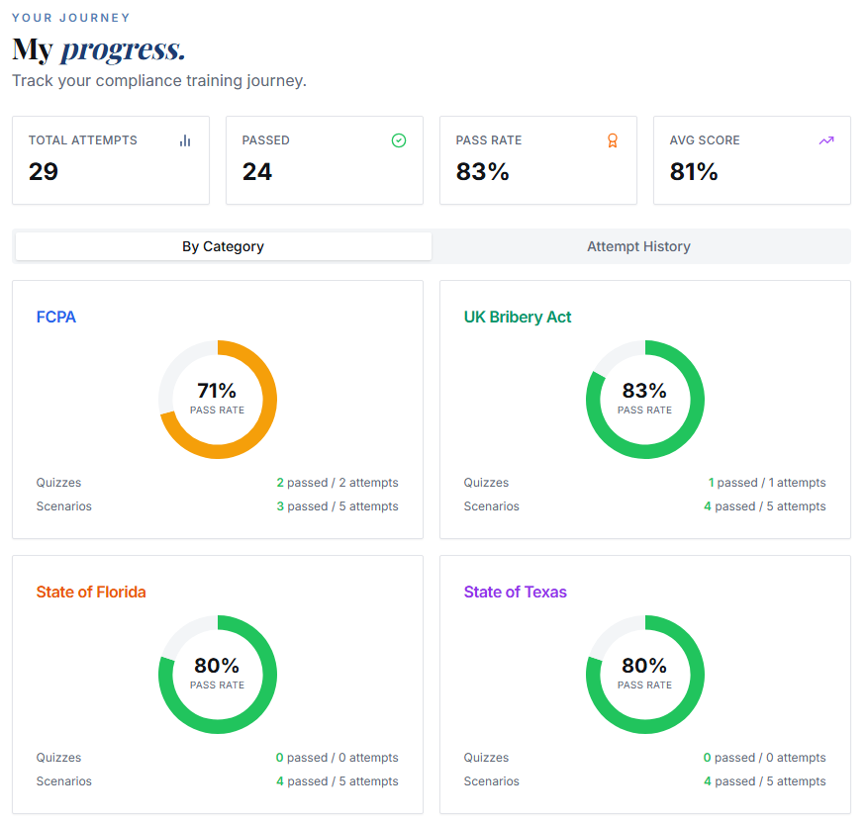Click the Quizzes label in UK Bribery Act card
The image size is (867, 822).
coord(486,483)
